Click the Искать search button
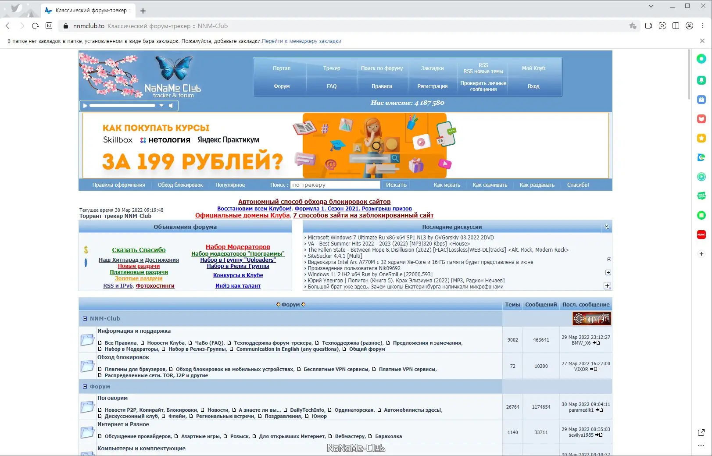 click(396, 185)
